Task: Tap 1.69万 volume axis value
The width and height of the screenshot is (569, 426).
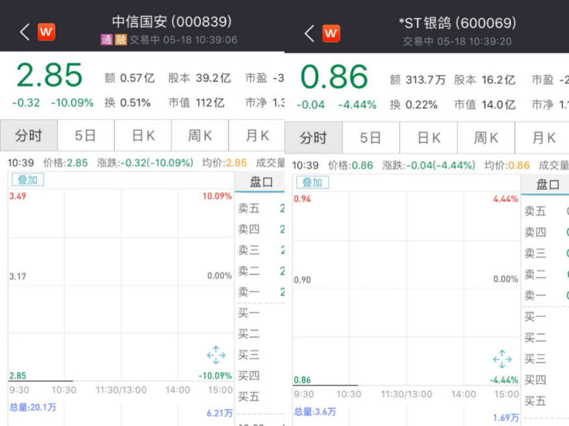Action: pyautogui.click(x=506, y=418)
